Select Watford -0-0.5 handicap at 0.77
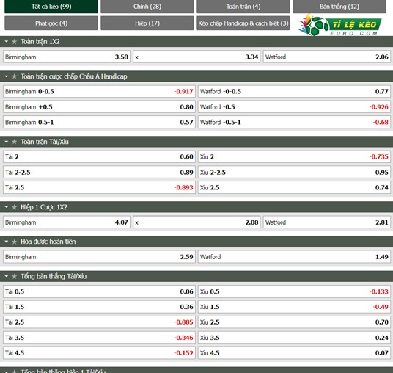The height and width of the screenshot is (373, 393). click(x=294, y=91)
